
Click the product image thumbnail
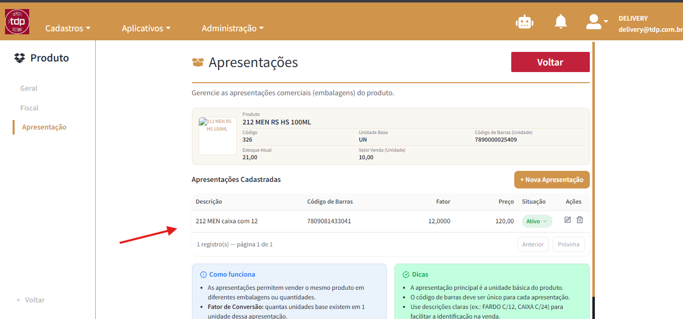[x=218, y=136]
